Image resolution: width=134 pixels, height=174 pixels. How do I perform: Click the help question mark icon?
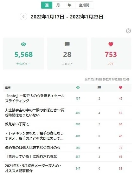(x=128, y=31)
